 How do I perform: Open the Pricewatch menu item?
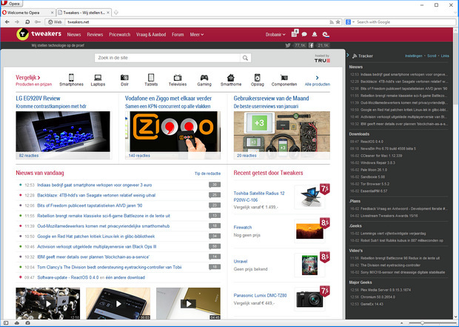[x=120, y=35]
